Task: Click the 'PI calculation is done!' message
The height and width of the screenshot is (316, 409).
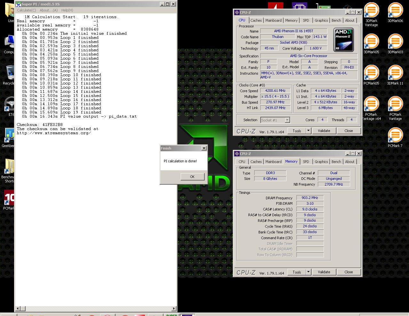Action: (180, 161)
